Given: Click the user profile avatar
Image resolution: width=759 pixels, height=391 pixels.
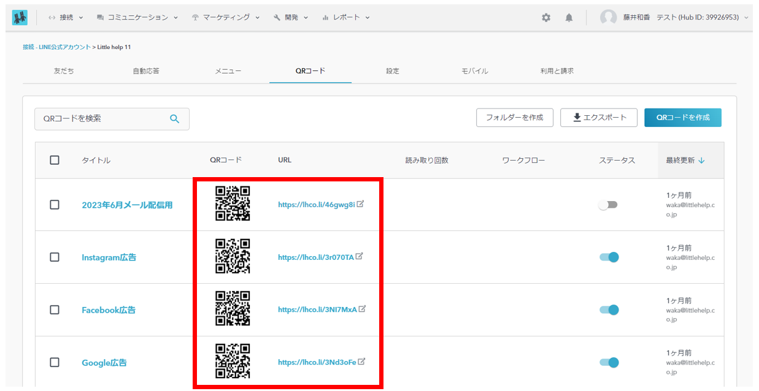Looking at the screenshot, I should click(608, 18).
